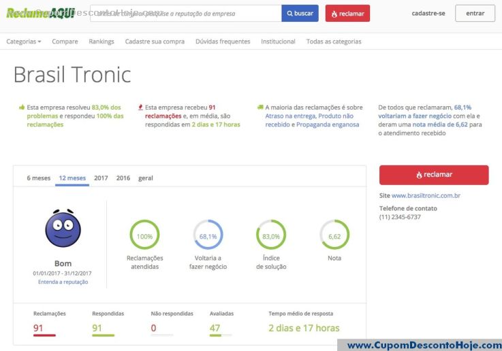
Task: Expand the Categorias dropdown
Action: 24,41
